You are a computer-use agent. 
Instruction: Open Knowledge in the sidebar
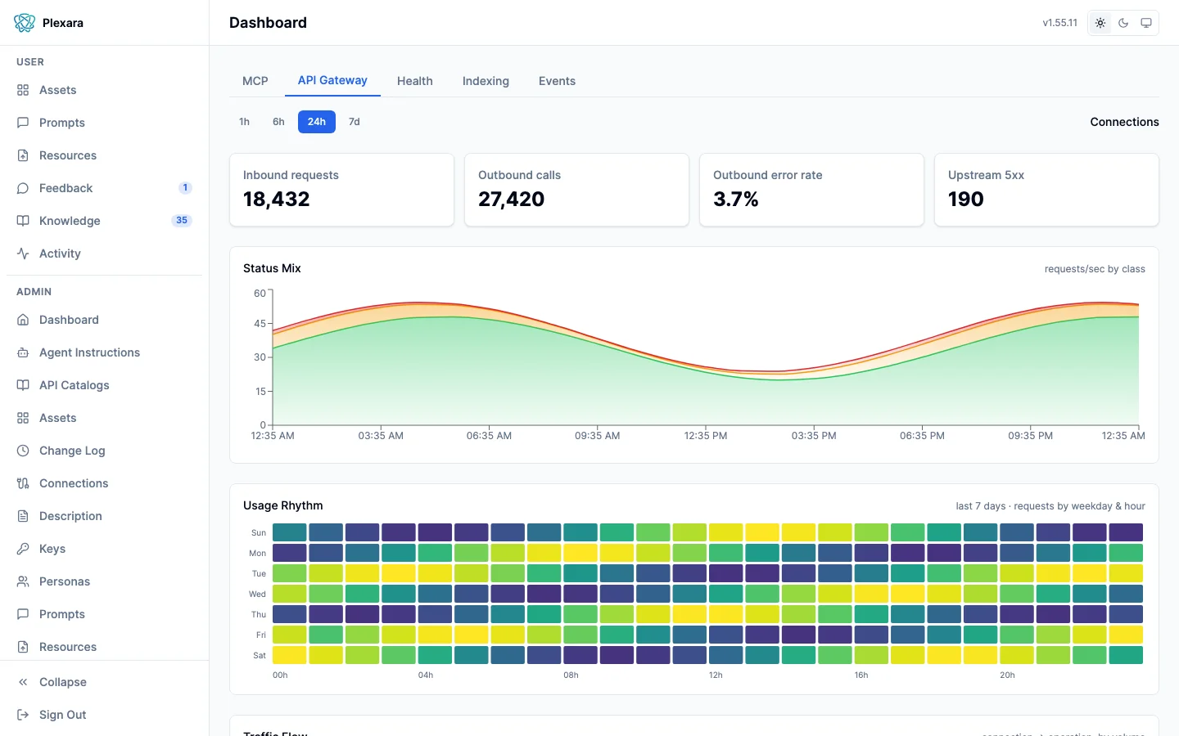104,221
